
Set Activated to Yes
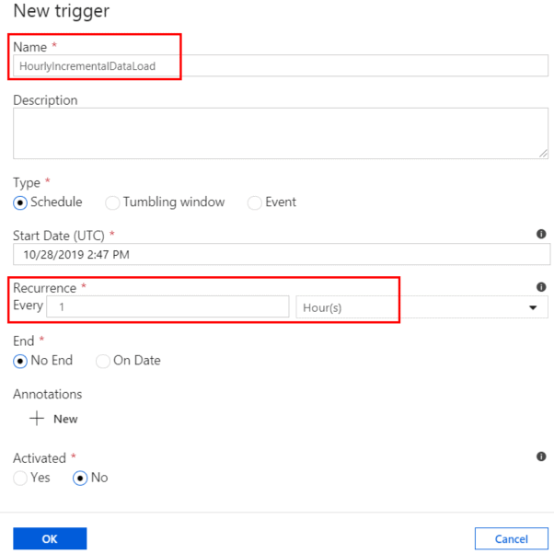click(x=20, y=479)
